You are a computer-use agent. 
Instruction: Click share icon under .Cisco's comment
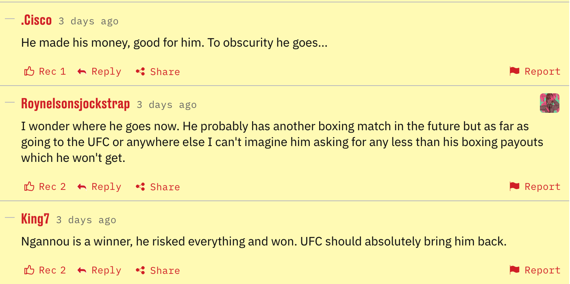click(141, 72)
